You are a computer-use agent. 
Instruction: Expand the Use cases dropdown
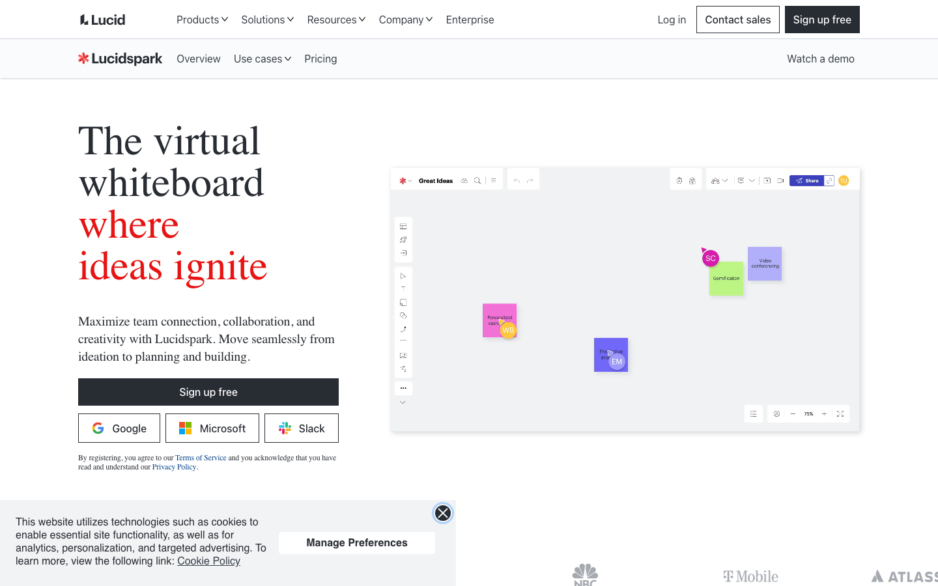click(263, 59)
